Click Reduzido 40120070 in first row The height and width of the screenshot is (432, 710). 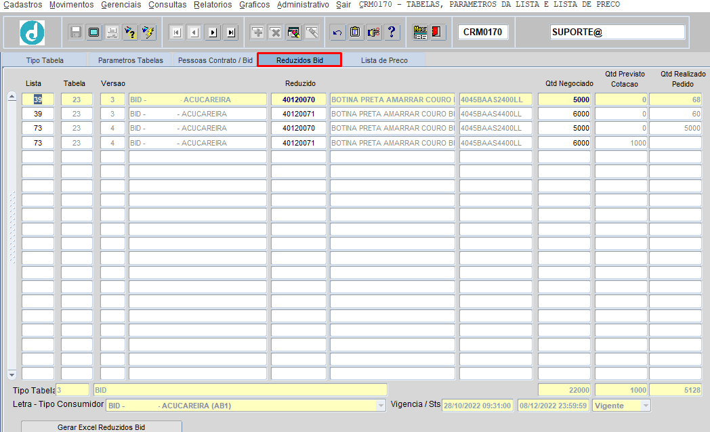pyautogui.click(x=298, y=100)
